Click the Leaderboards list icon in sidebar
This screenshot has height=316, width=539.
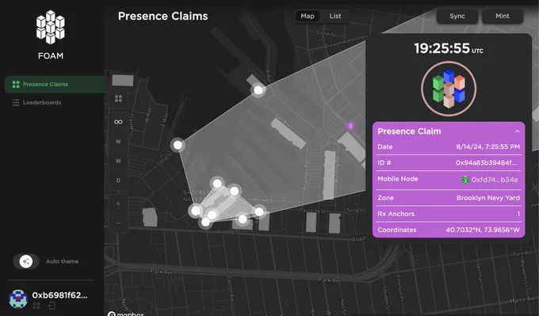pyautogui.click(x=16, y=103)
